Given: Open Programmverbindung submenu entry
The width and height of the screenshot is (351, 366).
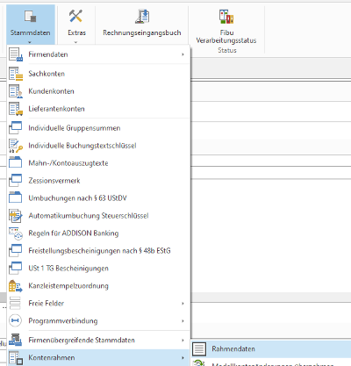Looking at the screenshot, I should (98, 321).
